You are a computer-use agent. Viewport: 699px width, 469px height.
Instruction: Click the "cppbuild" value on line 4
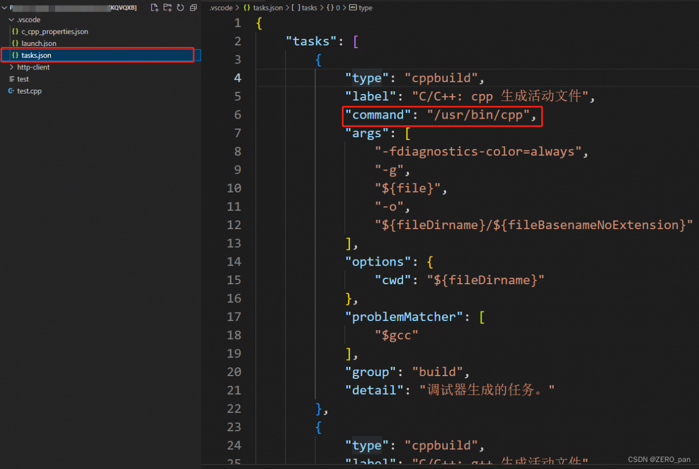click(441, 78)
